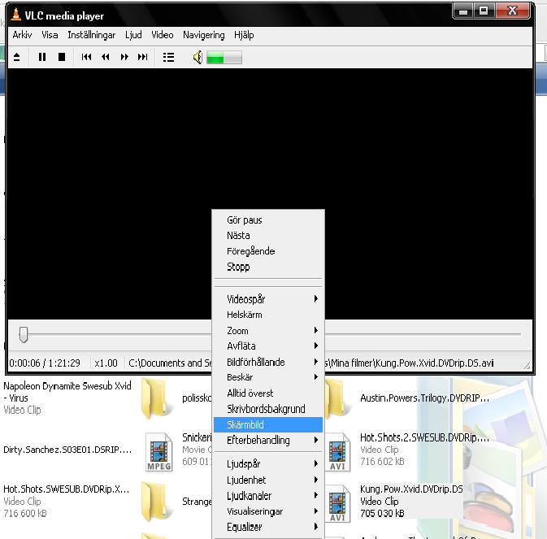The height and width of the screenshot is (539, 547).
Task: Click the Strange folder icon in Explorer
Action: coord(157,501)
